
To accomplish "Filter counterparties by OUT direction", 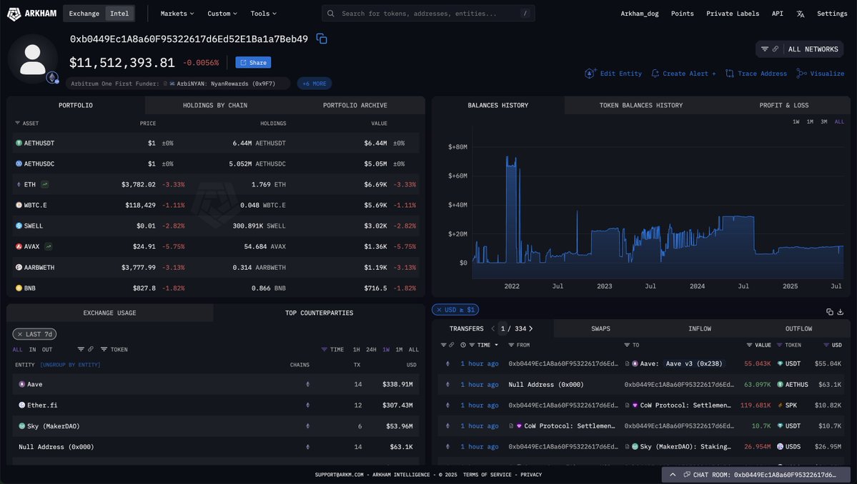I will (x=47, y=349).
